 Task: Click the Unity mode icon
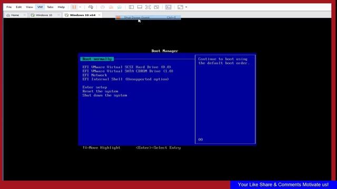tap(156, 7)
